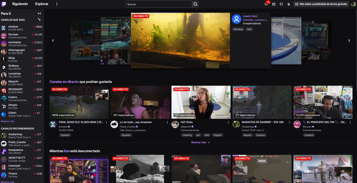The height and width of the screenshot is (183, 357).
Task: Click the Repetir tag under thedanirep
Action: (x=247, y=135)
